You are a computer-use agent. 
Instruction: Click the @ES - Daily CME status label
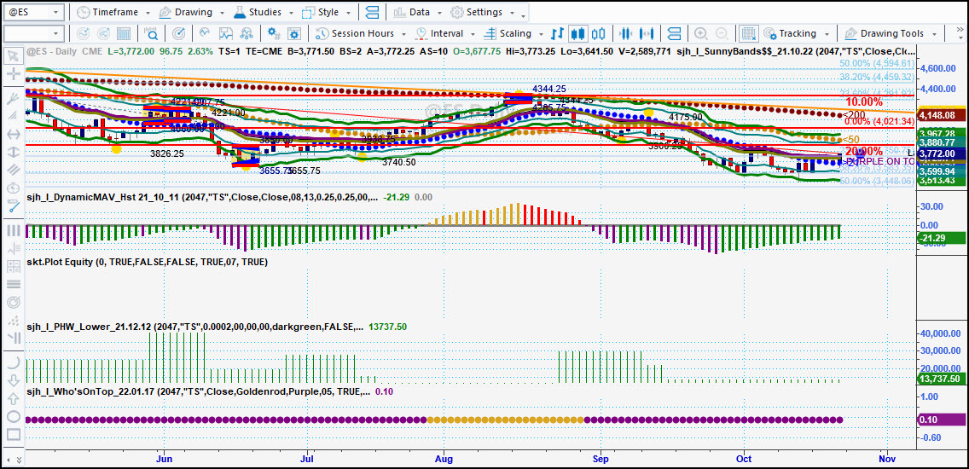pos(64,52)
